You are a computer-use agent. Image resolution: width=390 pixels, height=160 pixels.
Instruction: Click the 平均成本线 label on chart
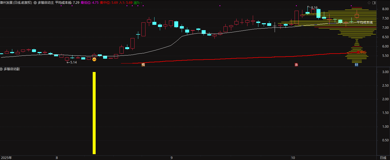(365, 22)
